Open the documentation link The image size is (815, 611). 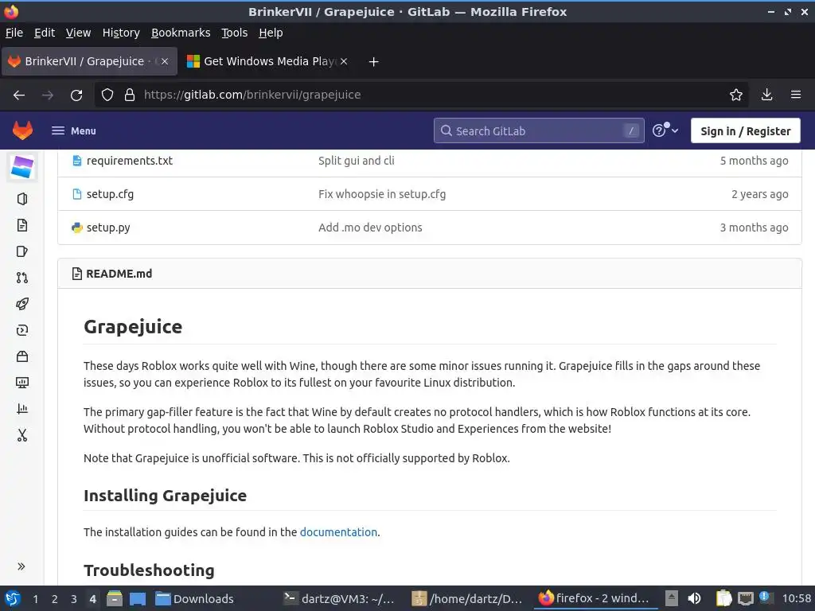pos(338,532)
